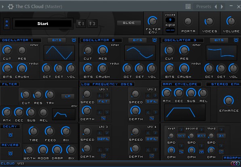Click second amorph square wave icon
Viewport: 241px width, 167px height.
click(x=201, y=152)
